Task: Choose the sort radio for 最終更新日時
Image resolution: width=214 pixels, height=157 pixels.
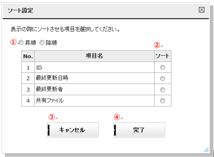Action: click(162, 79)
